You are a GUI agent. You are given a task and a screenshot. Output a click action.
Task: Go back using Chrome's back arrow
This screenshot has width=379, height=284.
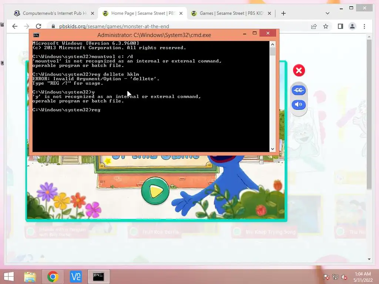click(x=15, y=26)
